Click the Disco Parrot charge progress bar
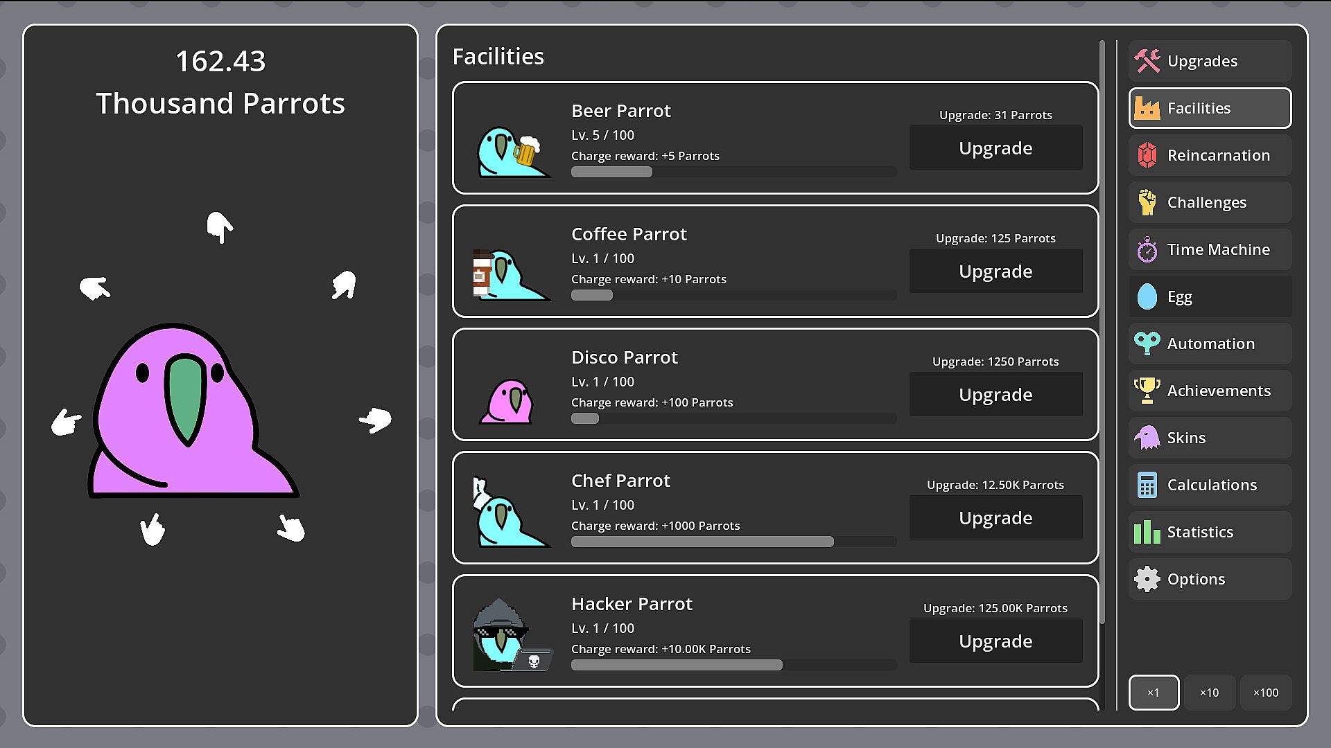The height and width of the screenshot is (748, 1331). tap(733, 418)
